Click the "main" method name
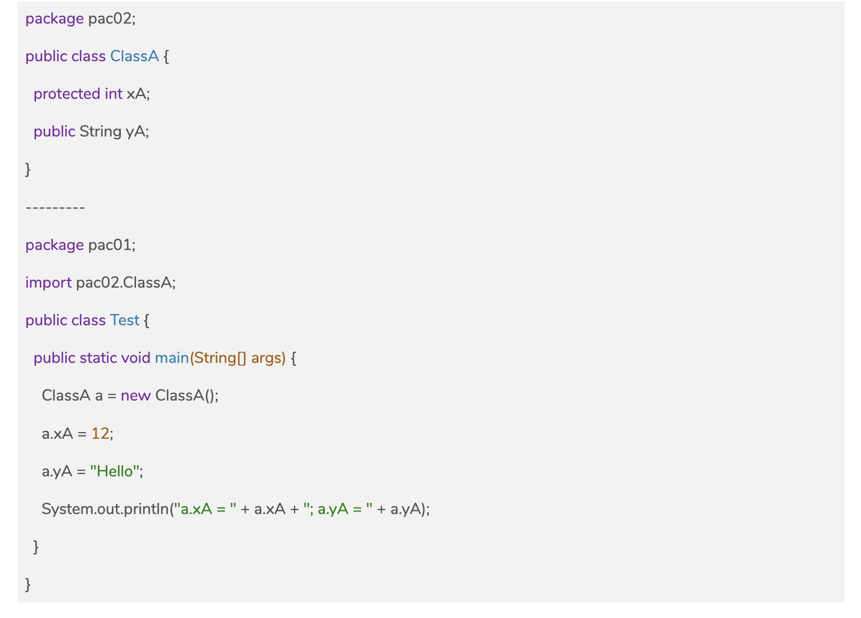The height and width of the screenshot is (618, 861). point(171,358)
